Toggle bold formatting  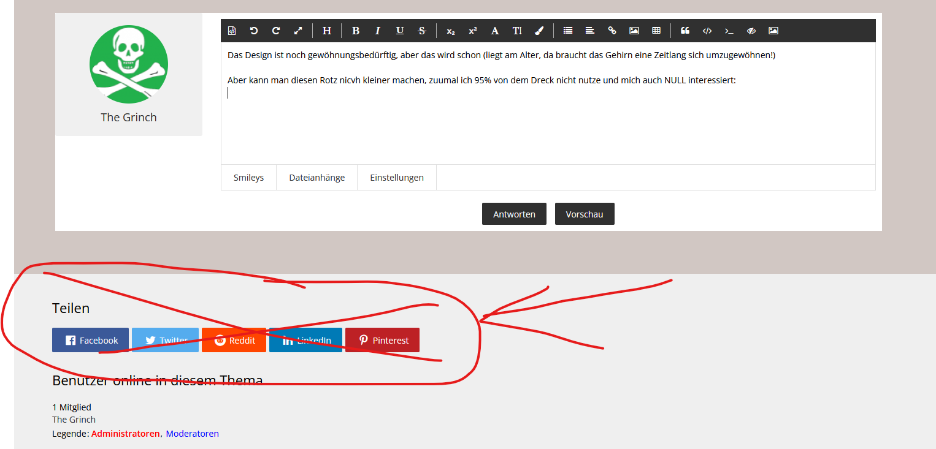click(356, 31)
